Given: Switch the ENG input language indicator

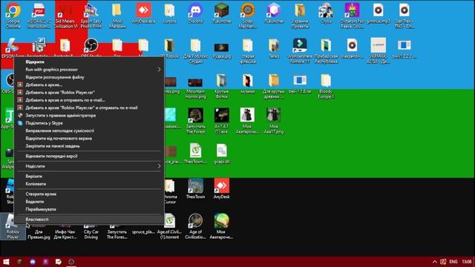Looking at the screenshot, I should pos(453,262).
